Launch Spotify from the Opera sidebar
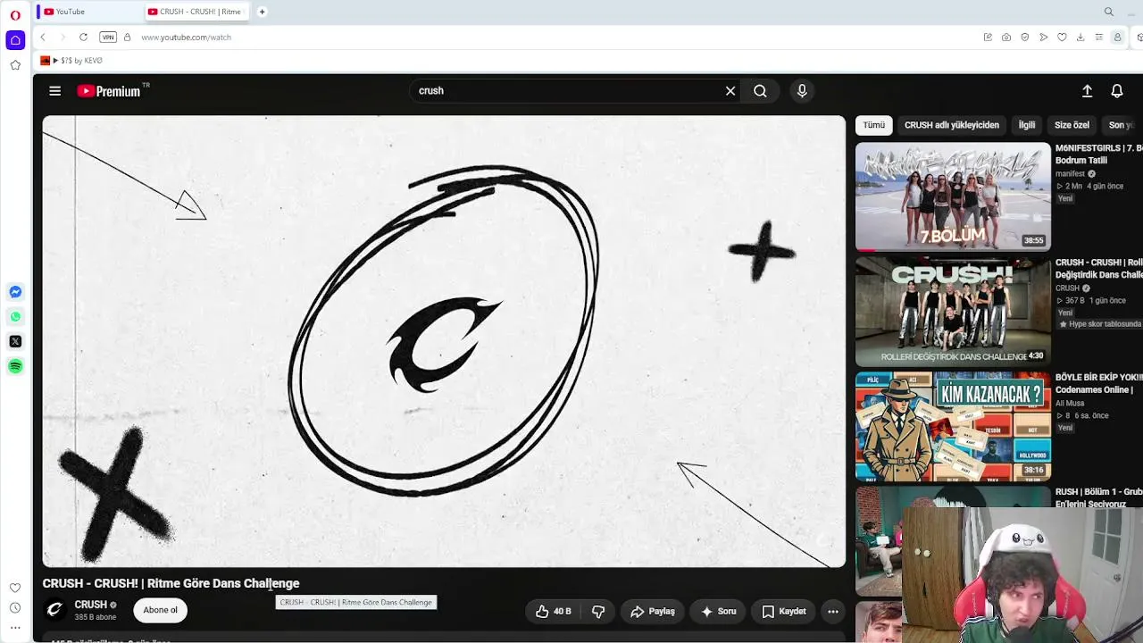1143x643 pixels. pos(15,366)
